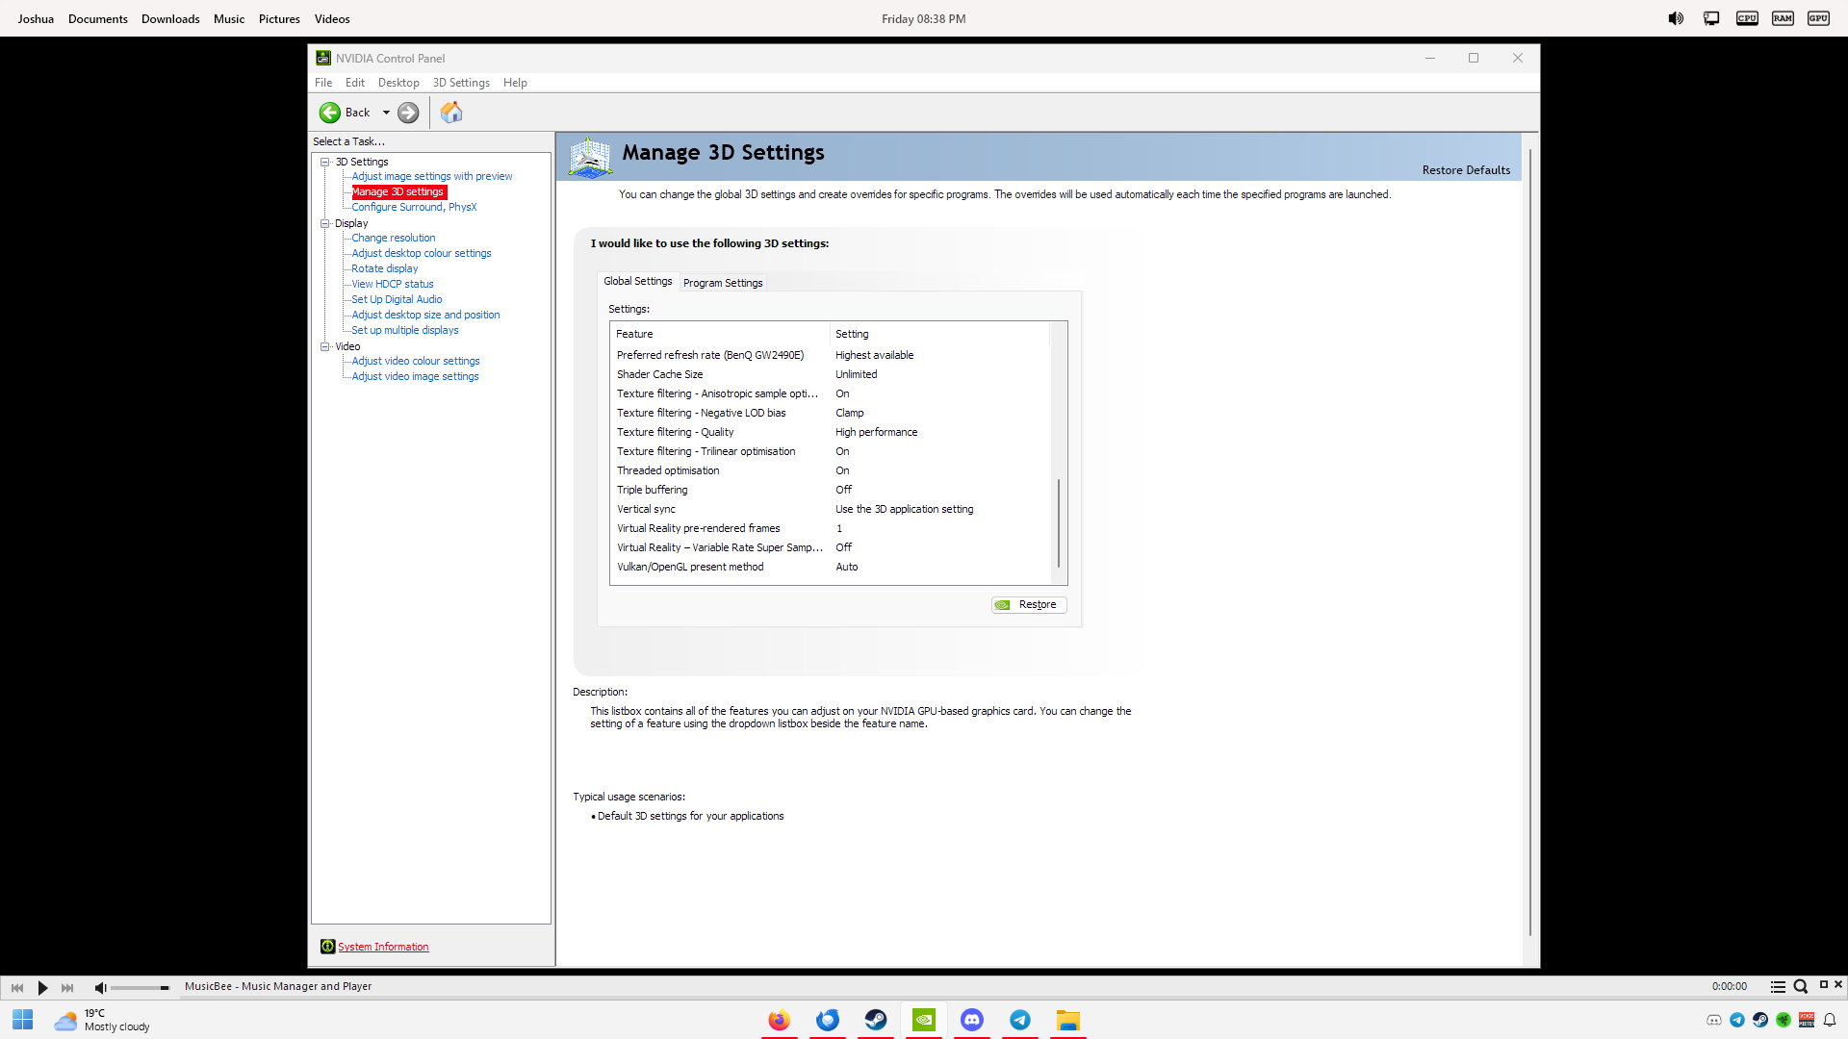The height and width of the screenshot is (1039, 1848).
Task: Open MusicBee playlist list icon
Action: point(1778,987)
